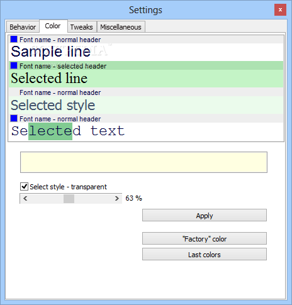Toggle Select style - transparent checkbox

pyautogui.click(x=24, y=186)
